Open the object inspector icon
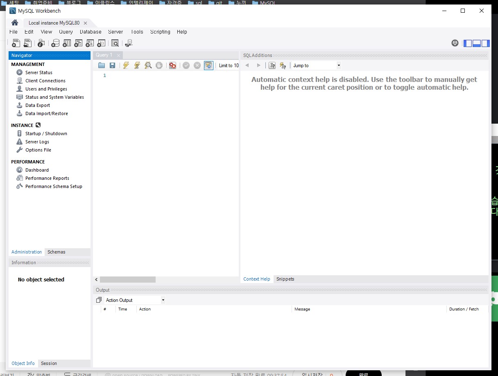This screenshot has width=498, height=376. coord(41,43)
